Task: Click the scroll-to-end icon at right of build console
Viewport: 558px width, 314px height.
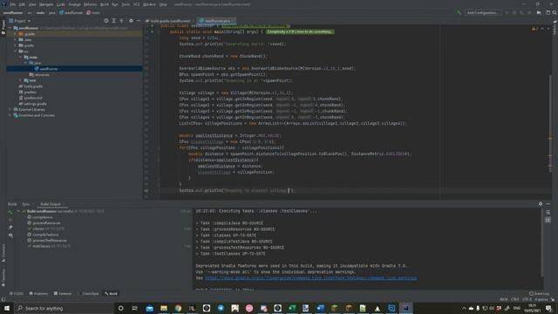Action: coord(548,220)
